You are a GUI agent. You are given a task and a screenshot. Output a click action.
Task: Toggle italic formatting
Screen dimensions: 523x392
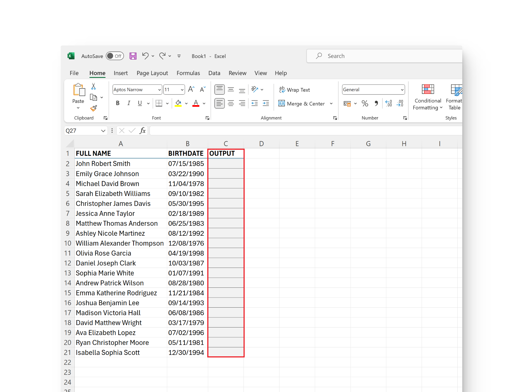click(129, 103)
